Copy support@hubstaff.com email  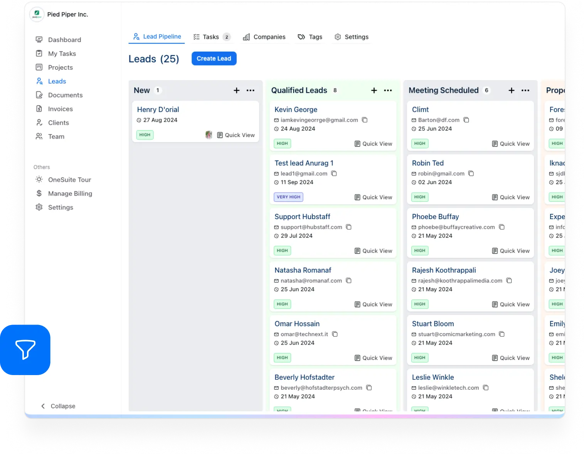tap(349, 227)
